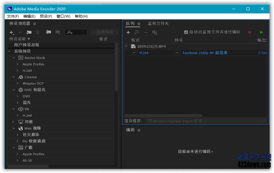Image resolution: width=274 pixels, height=173 pixels.
Task: Switch to the 监视文件夹 tab
Action: click(158, 24)
